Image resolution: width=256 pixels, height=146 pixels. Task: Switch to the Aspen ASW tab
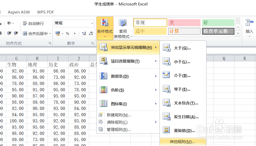19,12
